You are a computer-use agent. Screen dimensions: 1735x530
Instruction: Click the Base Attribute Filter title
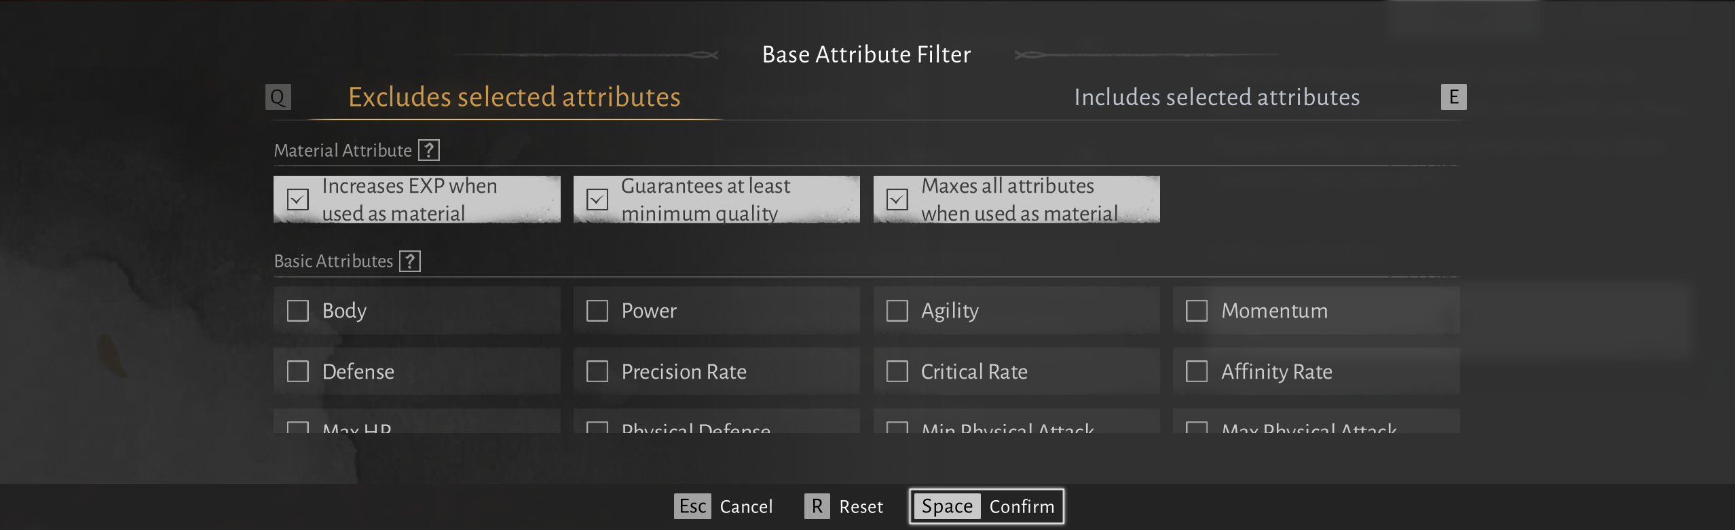pos(867,54)
